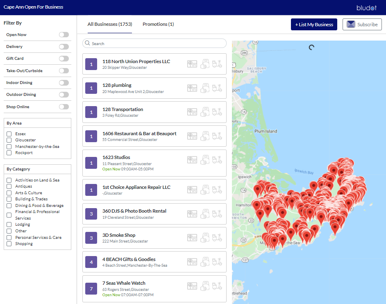Click gift card icon for 360 DJS & Photo Booth Rental
The width and height of the screenshot is (386, 304).
click(x=192, y=214)
